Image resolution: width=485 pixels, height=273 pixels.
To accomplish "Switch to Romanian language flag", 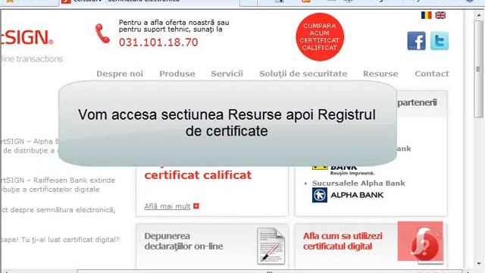I will [x=426, y=15].
